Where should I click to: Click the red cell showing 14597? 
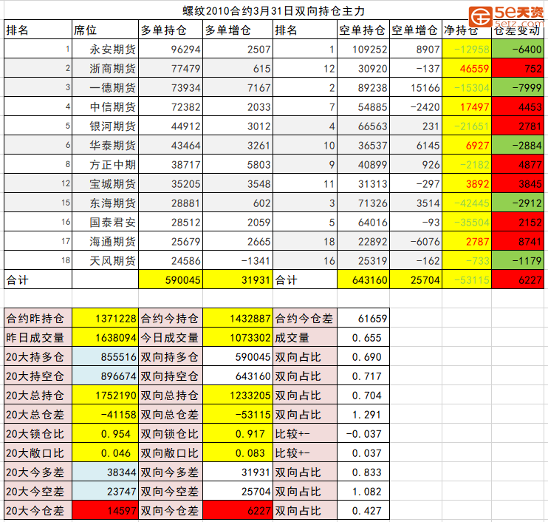(105, 511)
